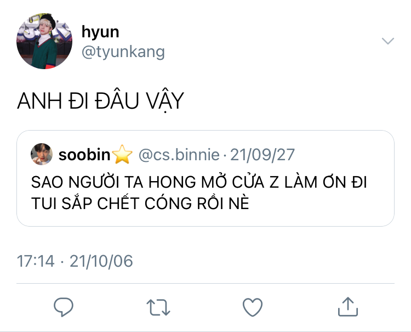Open the @cs.binnie handle
This screenshot has height=332, width=411.
pyautogui.click(x=179, y=155)
